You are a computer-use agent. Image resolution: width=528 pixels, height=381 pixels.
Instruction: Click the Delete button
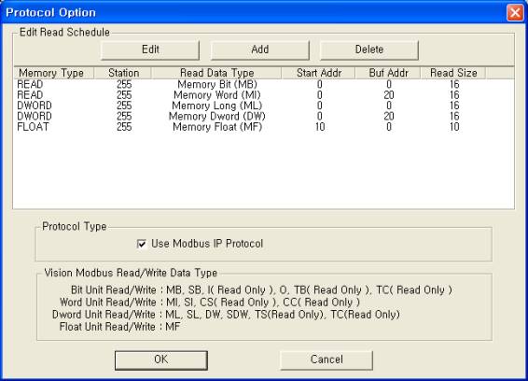coord(369,49)
